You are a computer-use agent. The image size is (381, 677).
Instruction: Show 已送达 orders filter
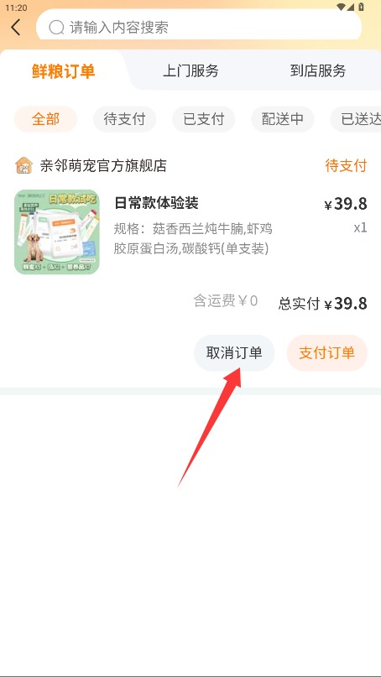pyautogui.click(x=357, y=119)
